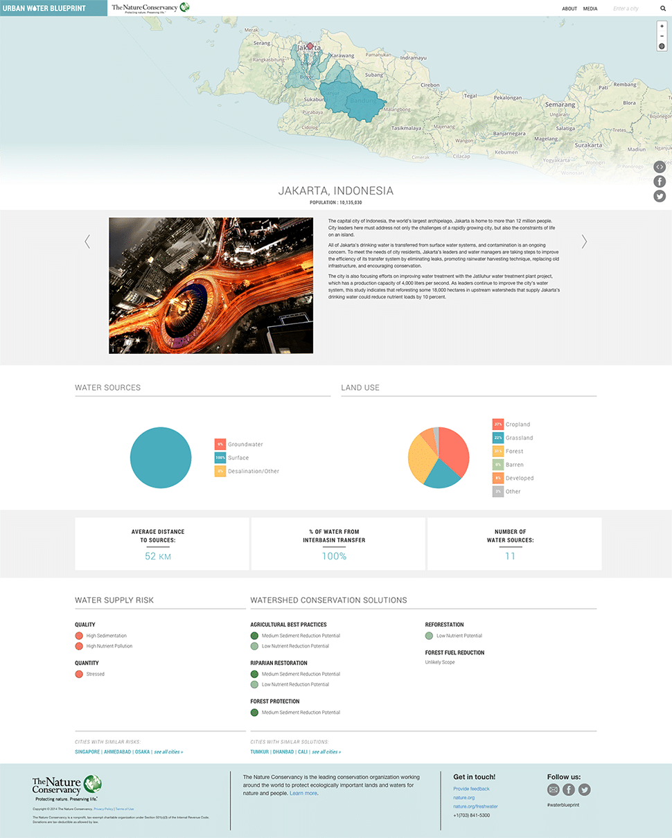Share via the Twitter icon beside the map
This screenshot has width=672, height=838.
click(x=660, y=196)
